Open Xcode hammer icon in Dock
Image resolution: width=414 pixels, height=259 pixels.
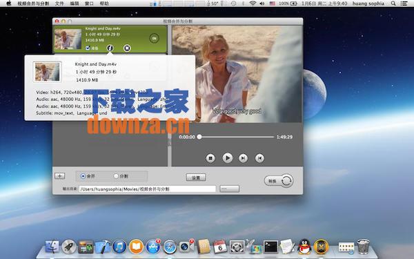coord(103,247)
